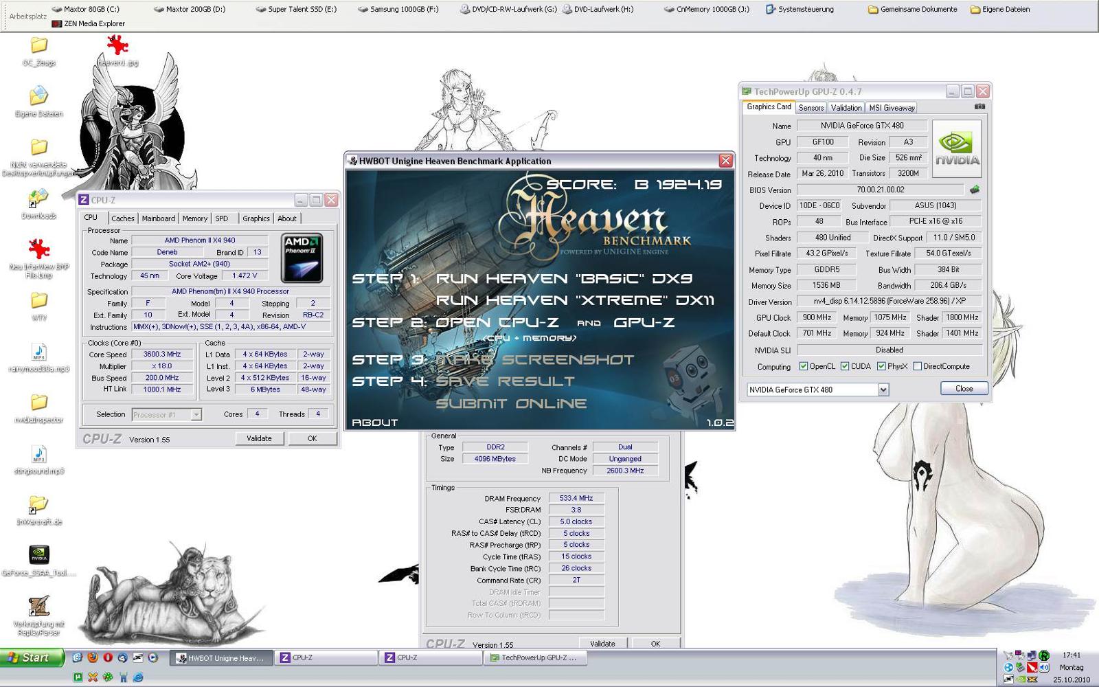Switch to the TechPowerUp GPU-Z taskbar button
The height and width of the screenshot is (687, 1099).
click(x=534, y=657)
